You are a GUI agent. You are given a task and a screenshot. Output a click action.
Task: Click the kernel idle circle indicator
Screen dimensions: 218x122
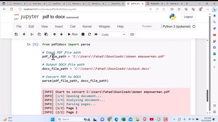tap(194, 26)
